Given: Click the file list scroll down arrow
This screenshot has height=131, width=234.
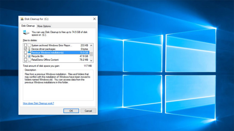Looking at the screenshot, I should [x=91, y=60].
